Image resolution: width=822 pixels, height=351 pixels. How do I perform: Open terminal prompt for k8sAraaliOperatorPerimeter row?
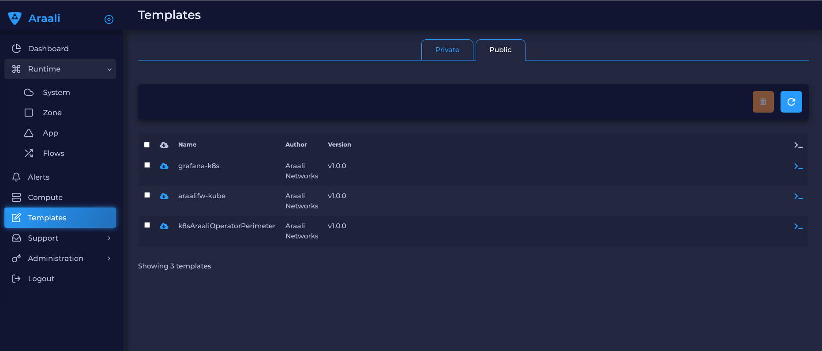(x=798, y=226)
